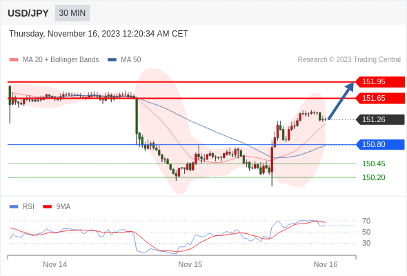Viewport: 407px width, 276px height.
Task: Click the blue upward forecast arrow
Action: [341, 101]
